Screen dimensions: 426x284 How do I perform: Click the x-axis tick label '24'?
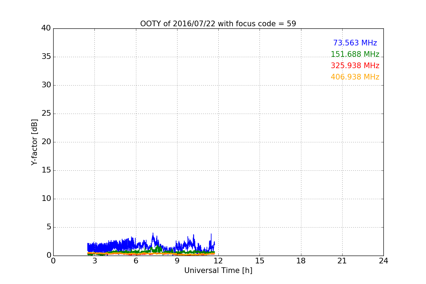(383, 261)
